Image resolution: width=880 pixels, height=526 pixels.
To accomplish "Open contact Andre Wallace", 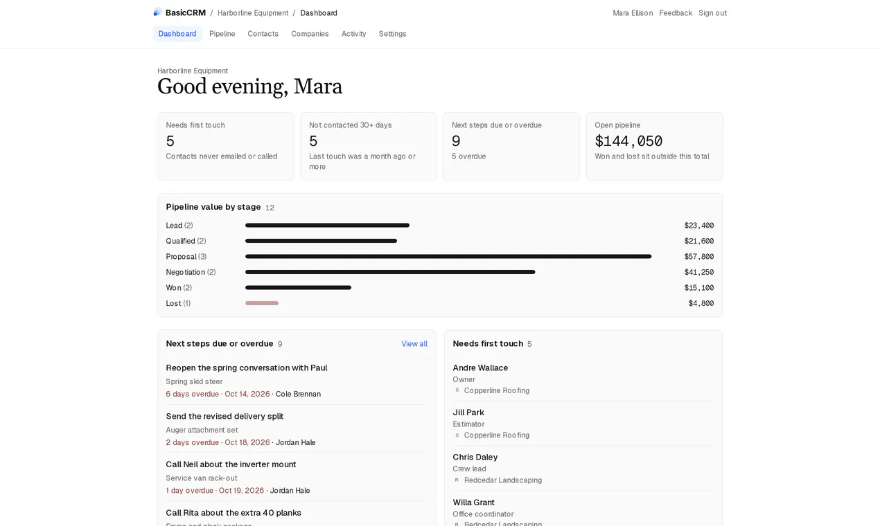I will coord(480,368).
